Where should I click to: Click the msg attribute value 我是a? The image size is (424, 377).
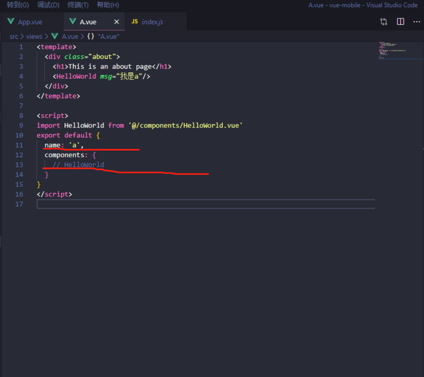coord(129,76)
